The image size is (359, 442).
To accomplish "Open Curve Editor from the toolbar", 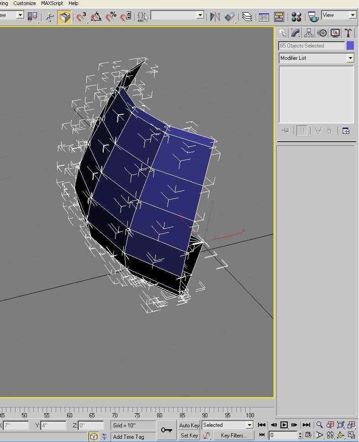I will pos(264,17).
